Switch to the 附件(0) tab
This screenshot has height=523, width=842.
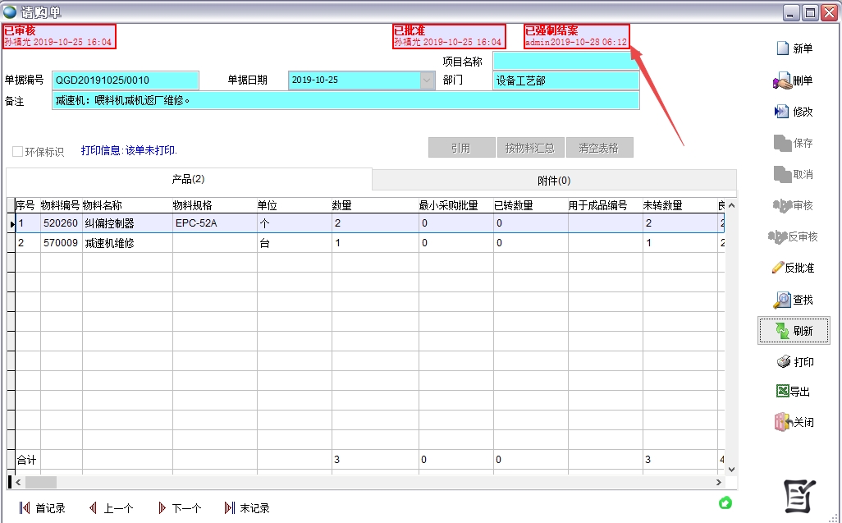point(553,180)
